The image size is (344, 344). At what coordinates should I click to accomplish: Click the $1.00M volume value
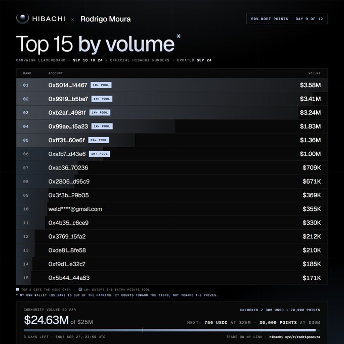coord(310,154)
